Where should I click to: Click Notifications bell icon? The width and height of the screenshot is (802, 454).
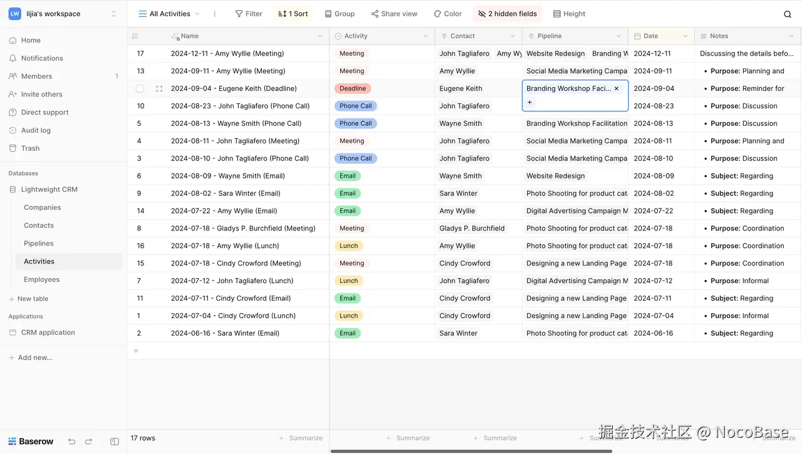(x=13, y=58)
